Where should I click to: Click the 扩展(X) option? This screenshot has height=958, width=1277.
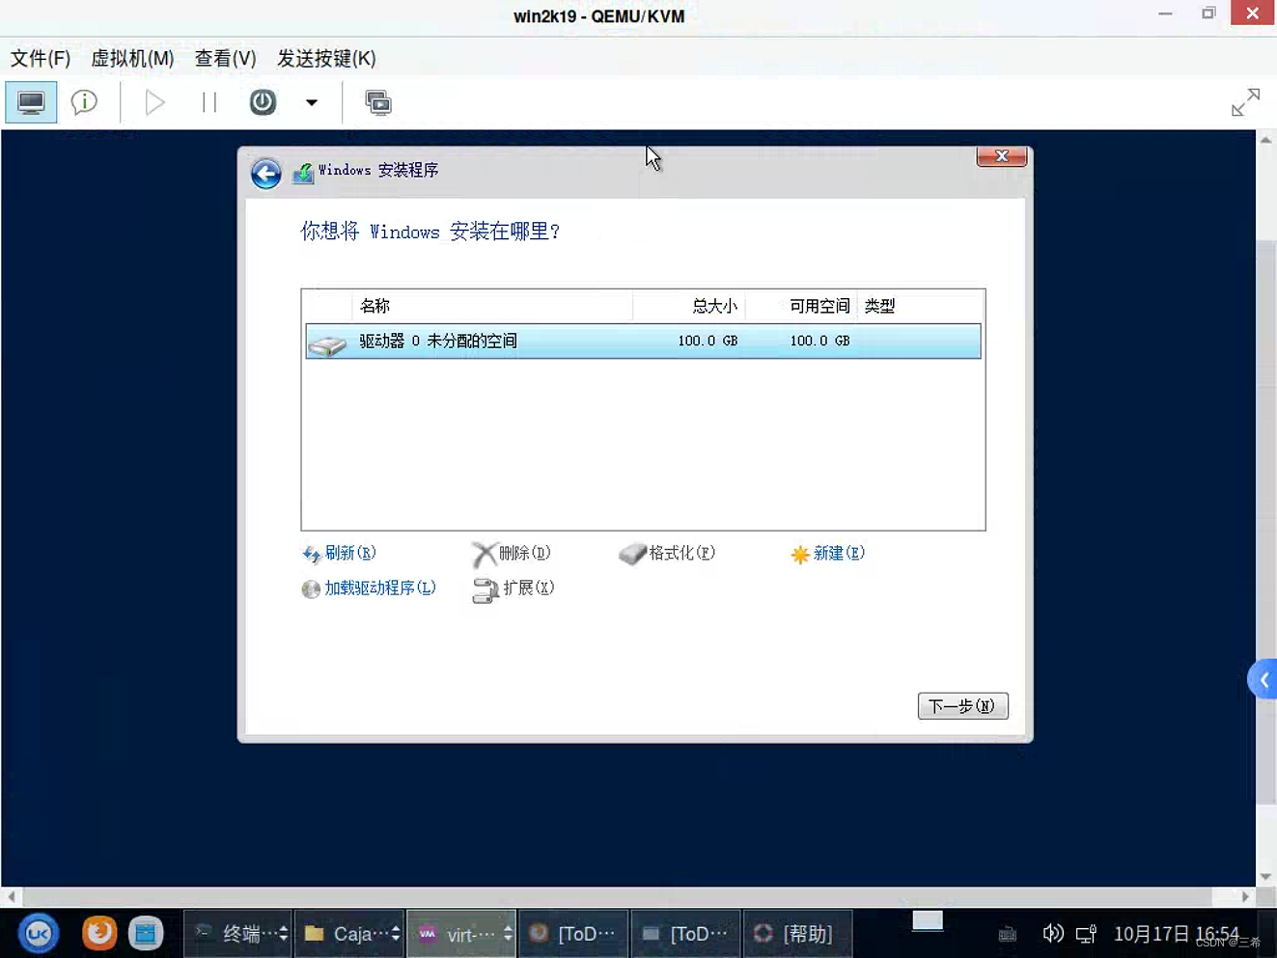tap(514, 588)
